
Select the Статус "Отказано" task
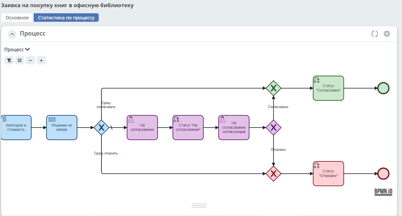pyautogui.click(x=328, y=174)
